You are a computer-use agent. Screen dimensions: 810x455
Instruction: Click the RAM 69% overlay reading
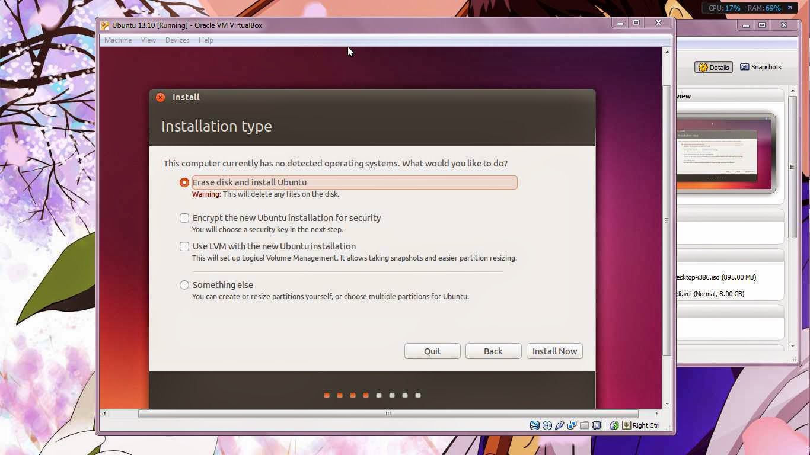pyautogui.click(x=764, y=8)
